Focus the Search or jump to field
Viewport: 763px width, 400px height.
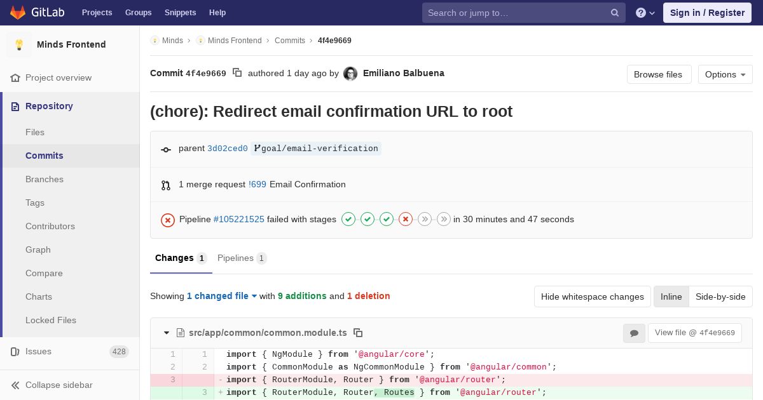[x=524, y=13]
